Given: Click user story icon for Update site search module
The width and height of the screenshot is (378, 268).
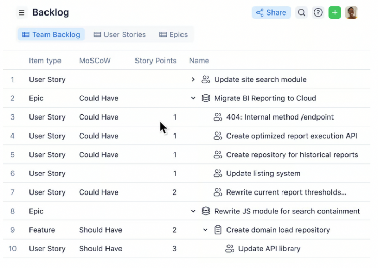Looking at the screenshot, I should [x=206, y=79].
